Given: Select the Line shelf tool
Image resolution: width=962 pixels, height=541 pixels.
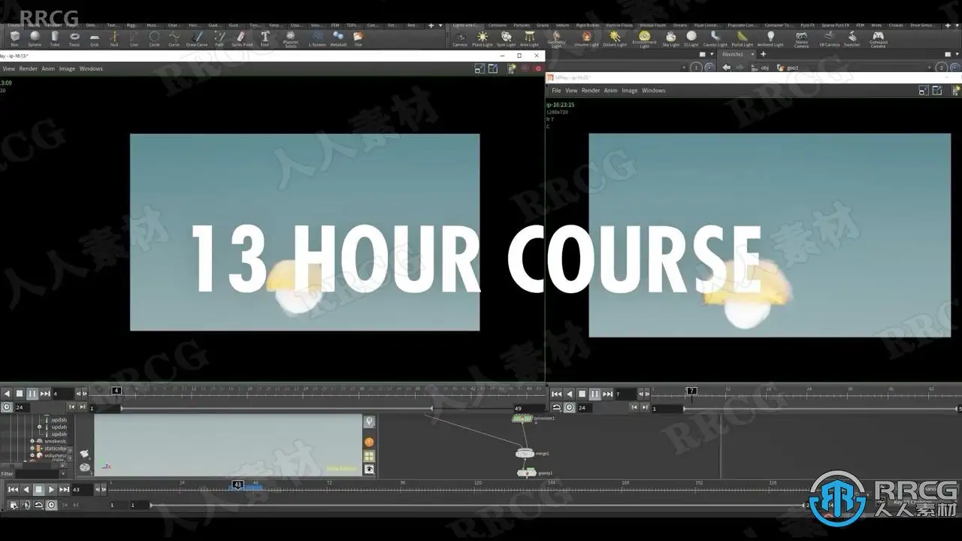Looking at the screenshot, I should point(134,38).
